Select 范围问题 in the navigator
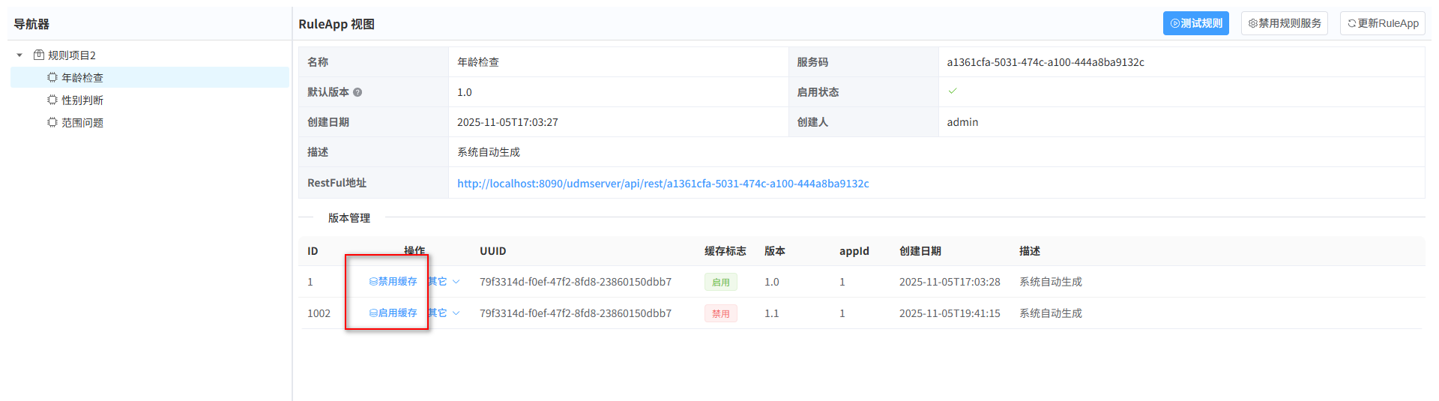Viewport: 1439px width, 401px height. click(82, 122)
